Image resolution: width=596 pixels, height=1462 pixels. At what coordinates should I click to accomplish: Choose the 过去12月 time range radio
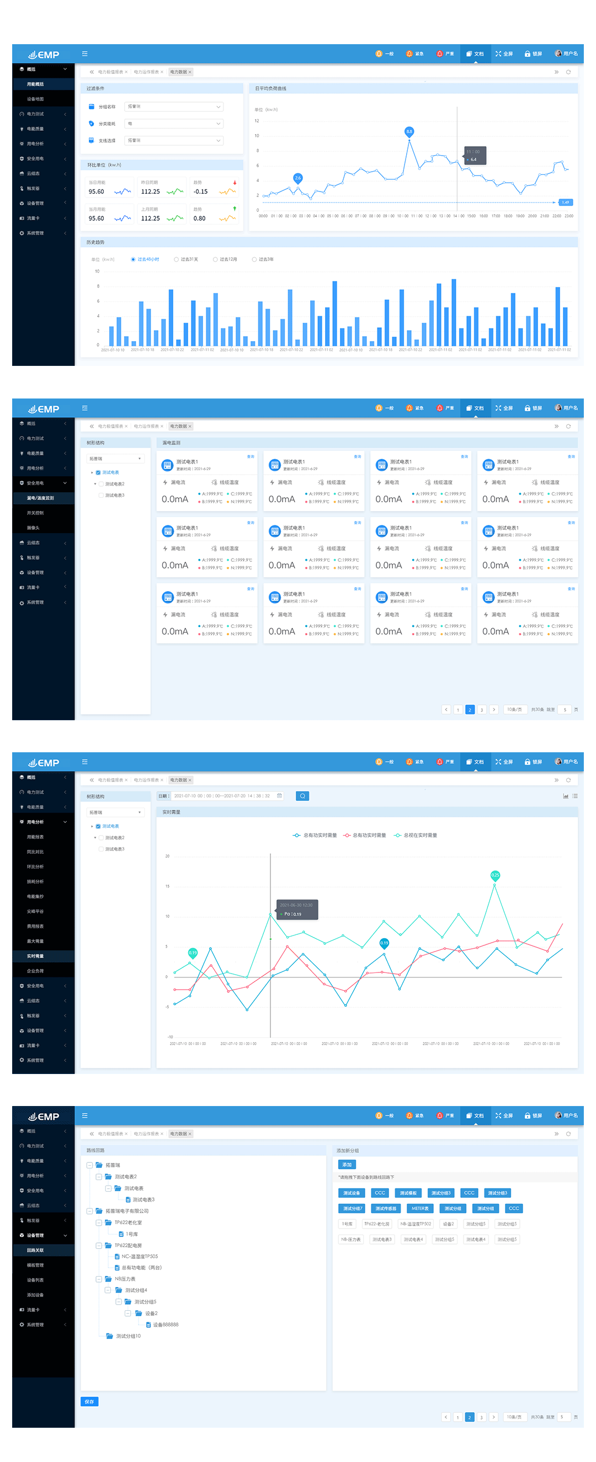pyautogui.click(x=215, y=259)
